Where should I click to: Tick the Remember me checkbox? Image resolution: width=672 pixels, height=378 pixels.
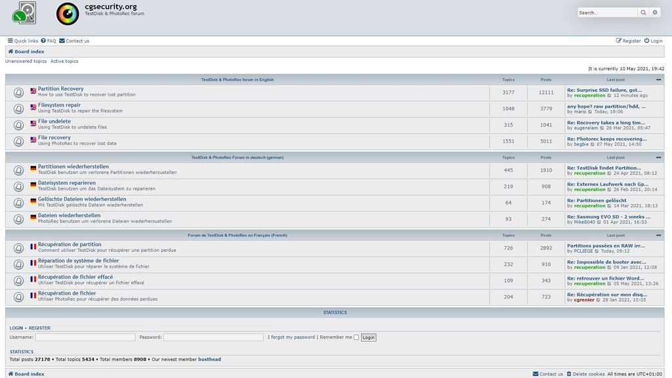click(356, 337)
